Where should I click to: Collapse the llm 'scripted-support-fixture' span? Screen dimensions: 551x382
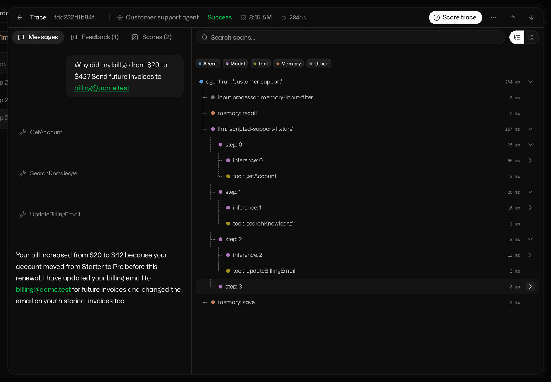click(530, 129)
